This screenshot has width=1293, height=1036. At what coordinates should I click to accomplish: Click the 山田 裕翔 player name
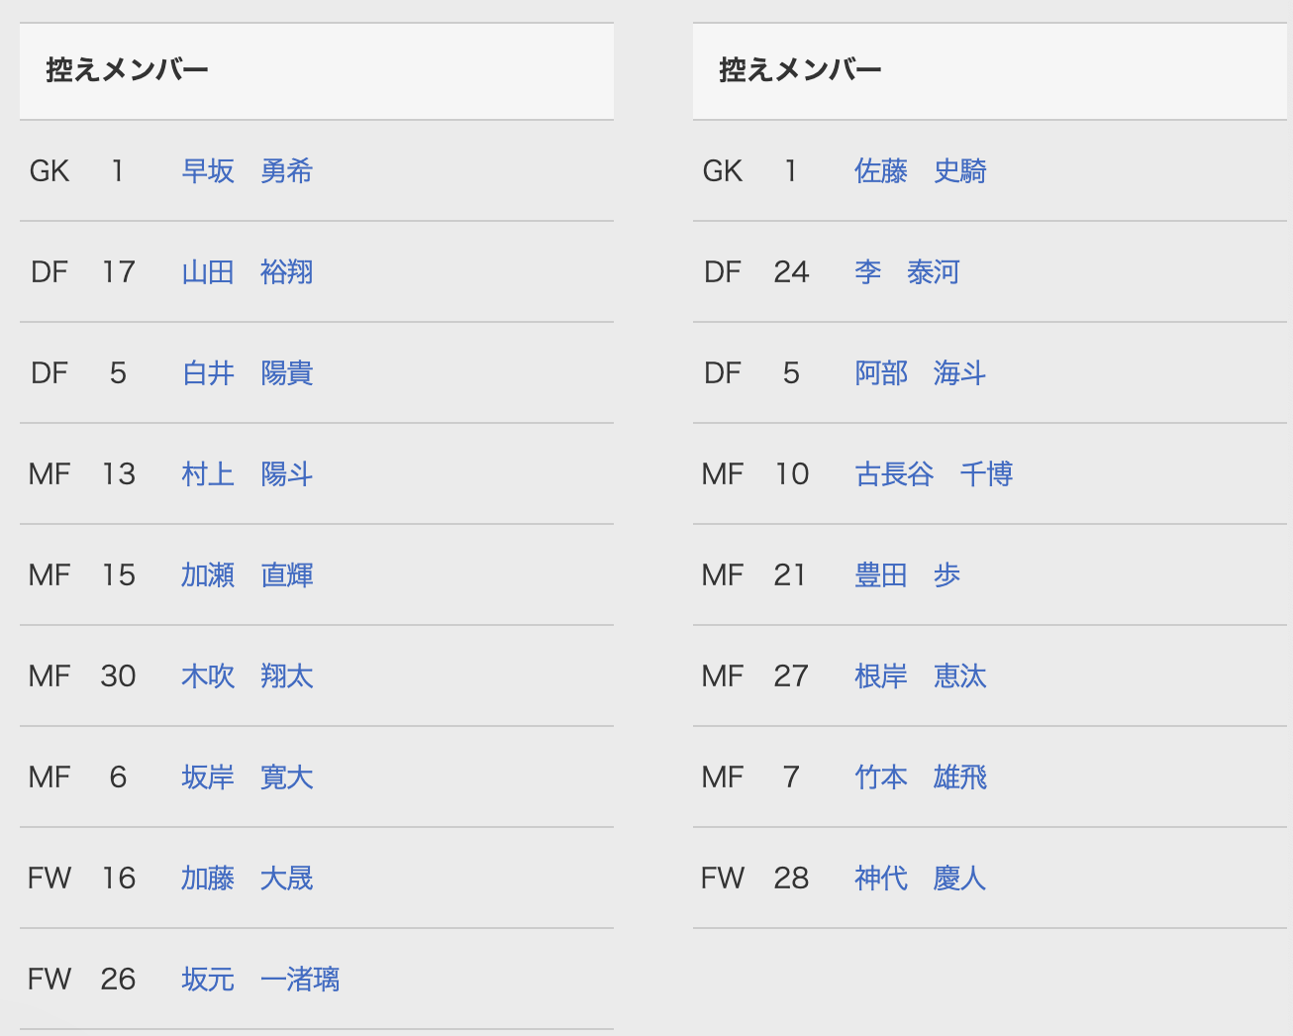[x=247, y=272]
